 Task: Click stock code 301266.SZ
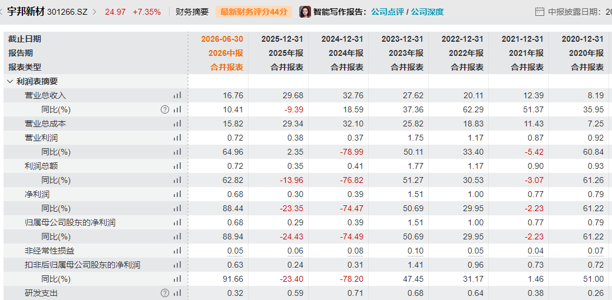coord(68,12)
